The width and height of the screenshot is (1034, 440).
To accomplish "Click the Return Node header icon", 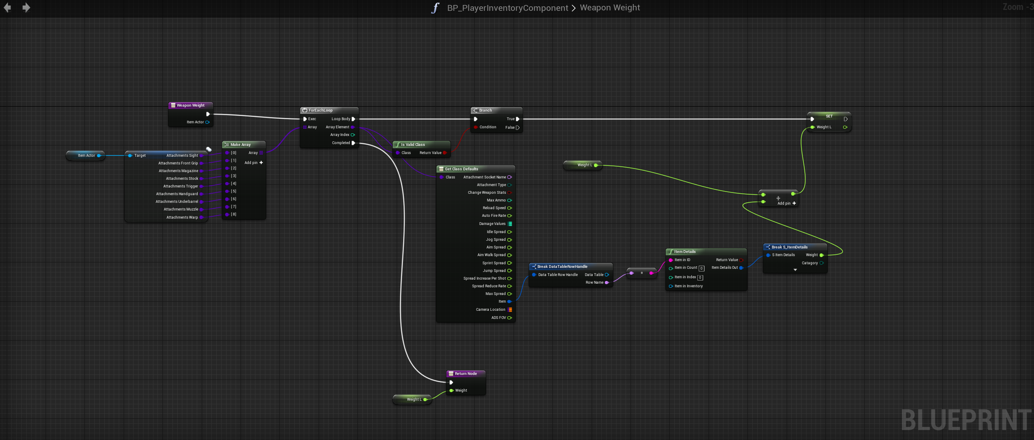I will click(x=450, y=374).
